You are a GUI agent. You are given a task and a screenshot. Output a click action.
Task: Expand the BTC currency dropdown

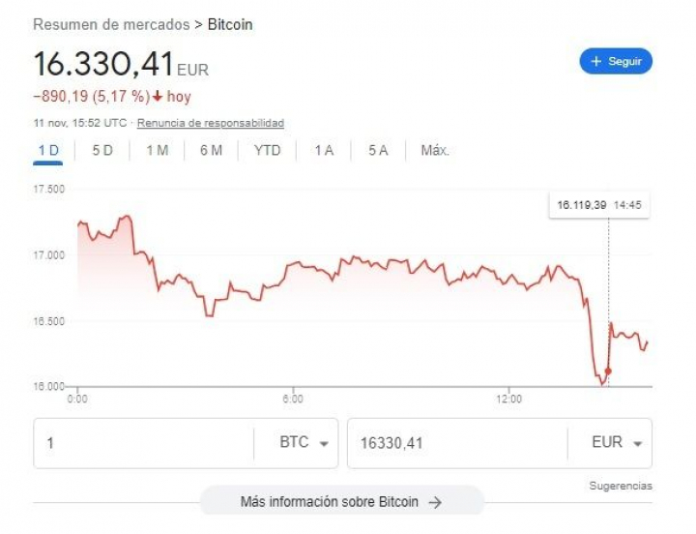(303, 443)
